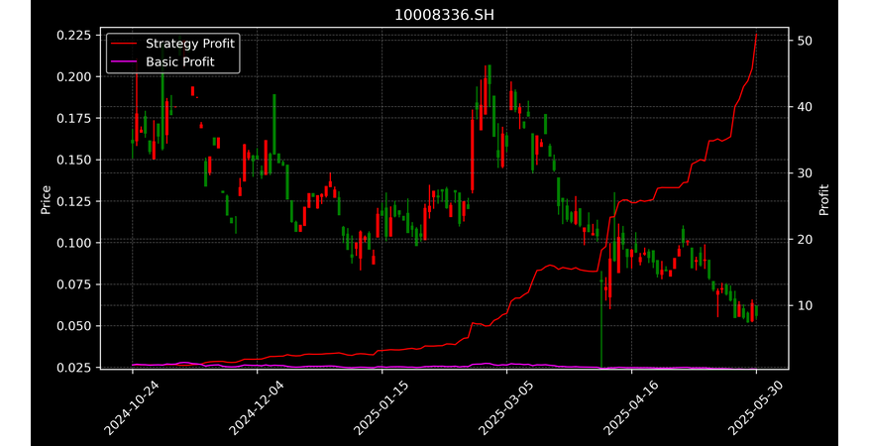Click the profit tick label 20

click(x=805, y=239)
